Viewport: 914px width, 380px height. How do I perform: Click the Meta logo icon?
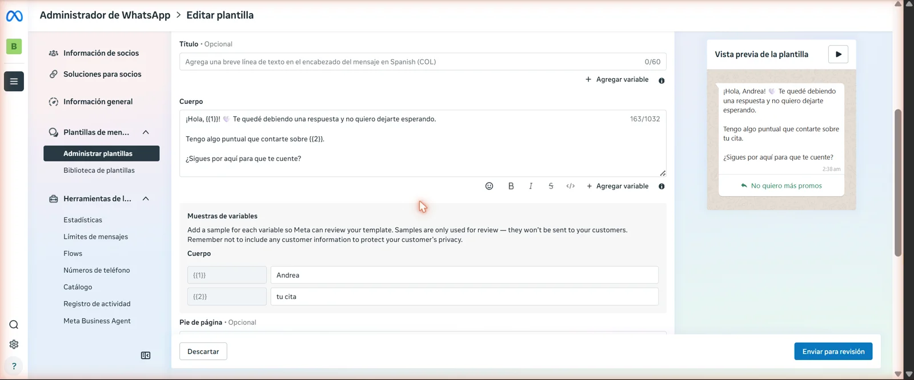pyautogui.click(x=14, y=17)
